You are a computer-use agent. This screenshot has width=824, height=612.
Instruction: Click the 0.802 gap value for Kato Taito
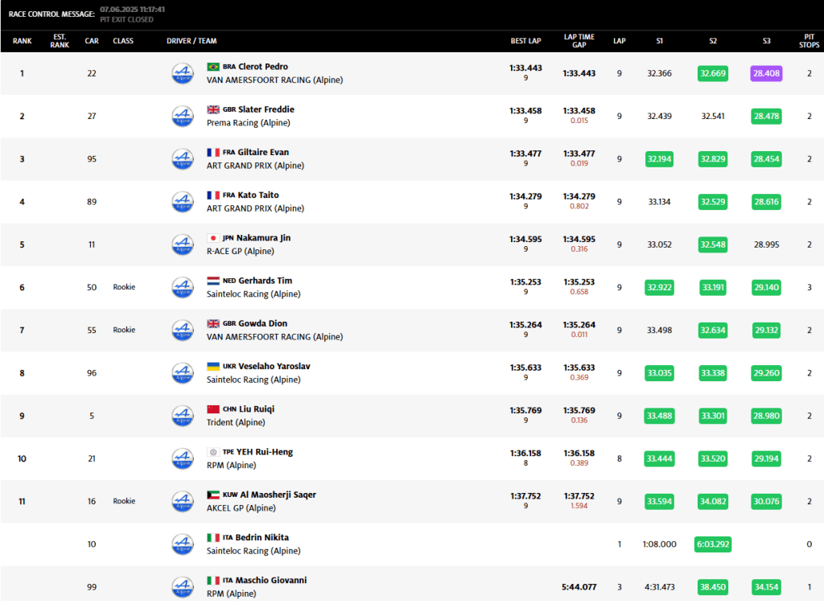pyautogui.click(x=579, y=207)
